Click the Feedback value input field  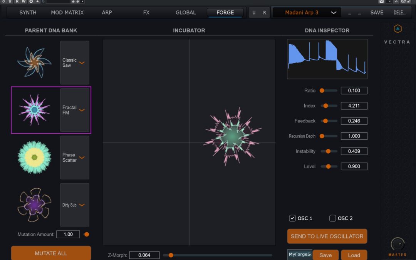tap(354, 121)
